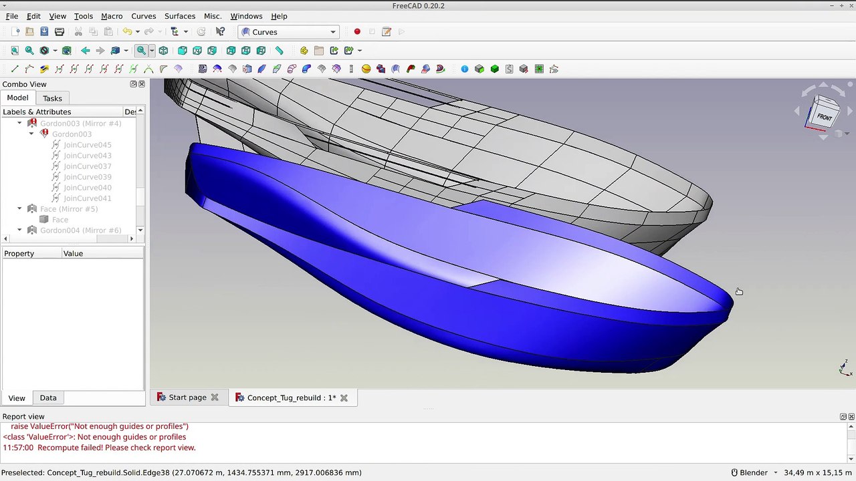This screenshot has width=856, height=481.
Task: Click the blue info circle icon
Action: pos(465,69)
